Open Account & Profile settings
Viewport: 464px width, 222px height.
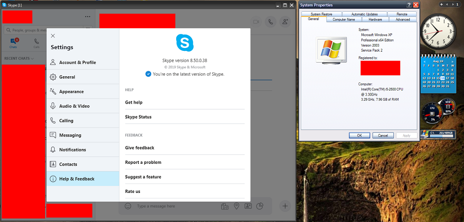tap(83, 63)
